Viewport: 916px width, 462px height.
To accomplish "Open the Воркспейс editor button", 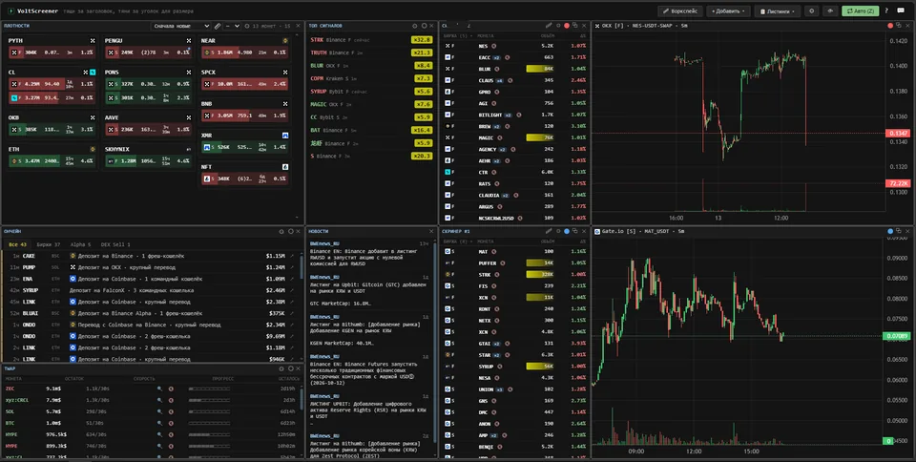I will point(680,11).
